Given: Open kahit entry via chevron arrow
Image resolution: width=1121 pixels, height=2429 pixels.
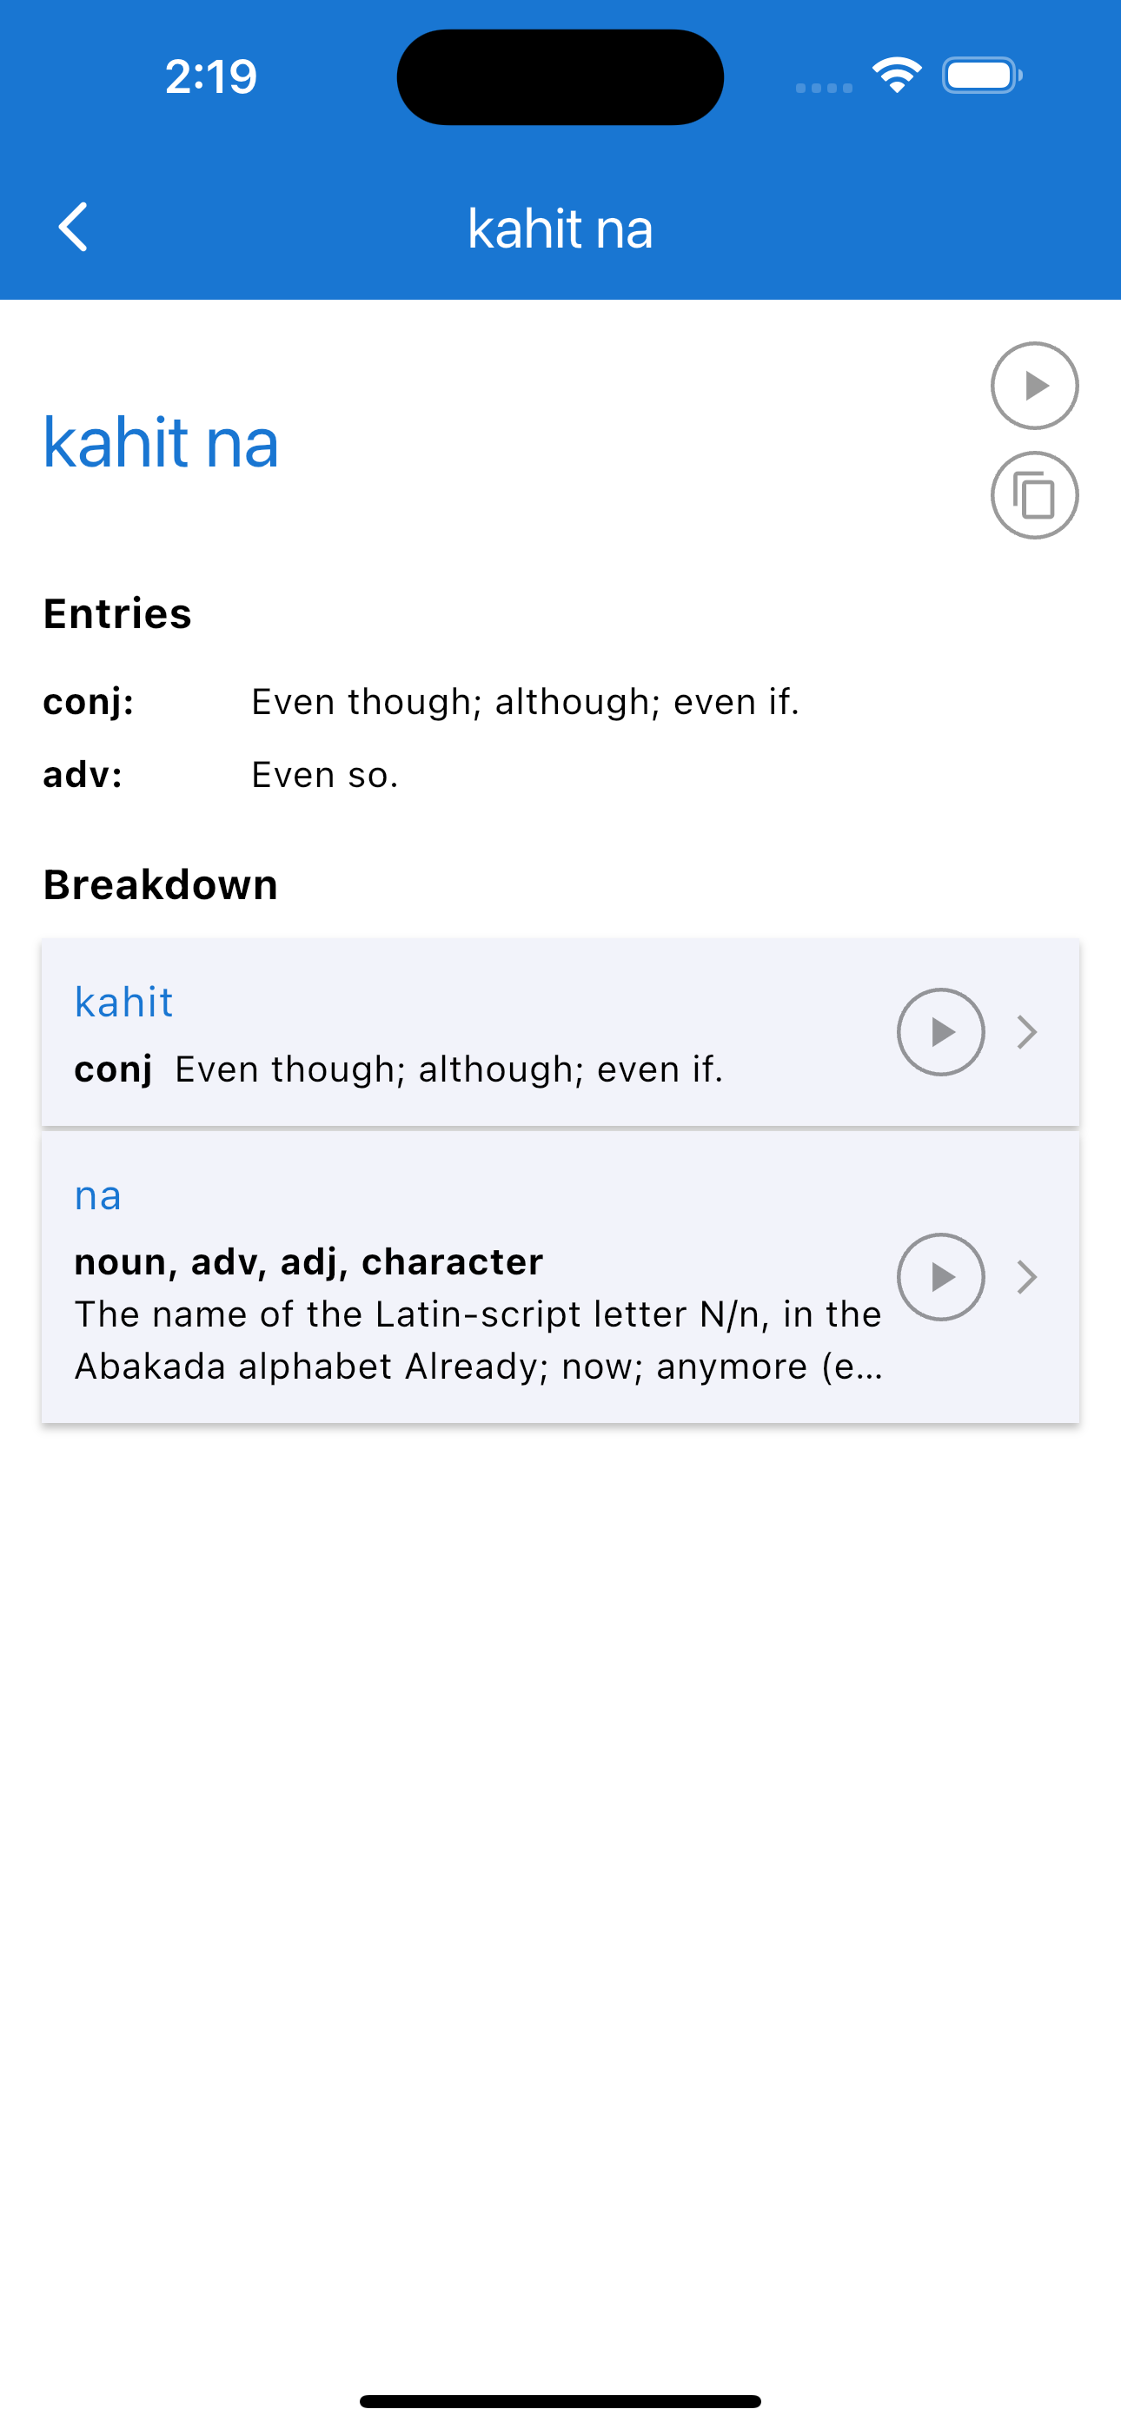Looking at the screenshot, I should pyautogui.click(x=1026, y=1031).
